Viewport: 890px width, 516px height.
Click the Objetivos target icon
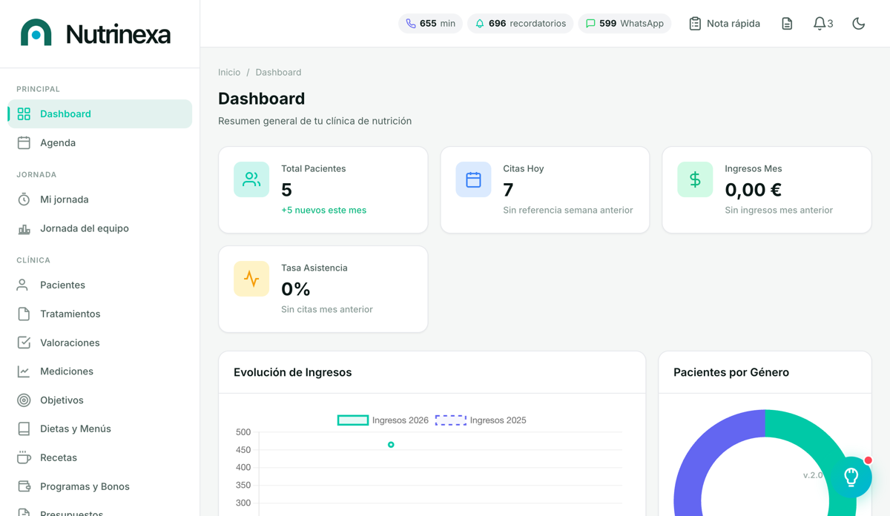pos(24,400)
